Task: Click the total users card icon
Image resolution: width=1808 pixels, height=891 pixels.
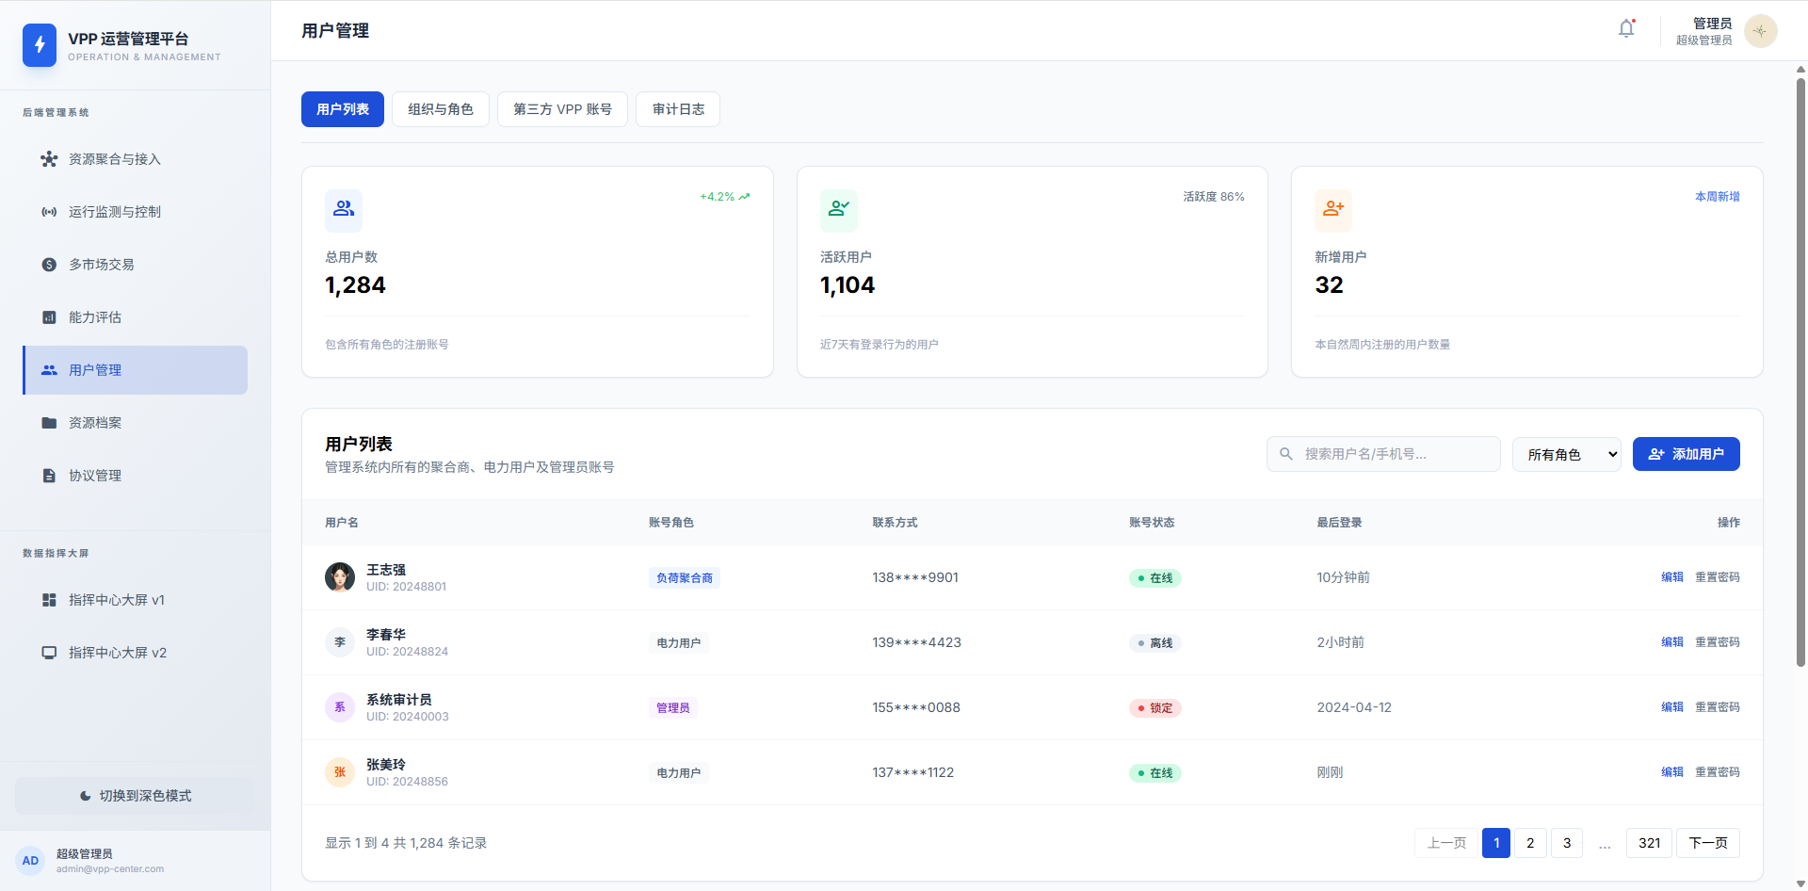Action: click(344, 210)
